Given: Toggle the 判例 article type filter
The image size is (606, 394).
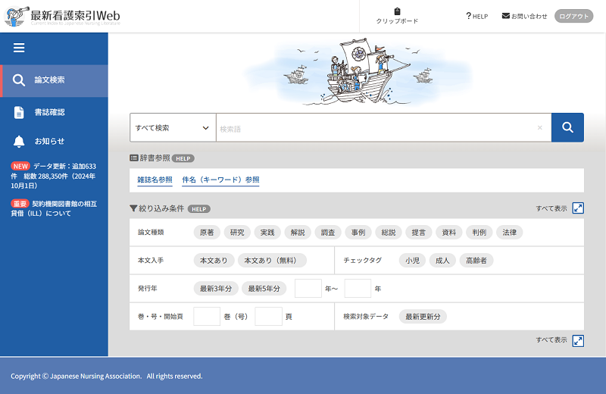Looking at the screenshot, I should [x=479, y=233].
